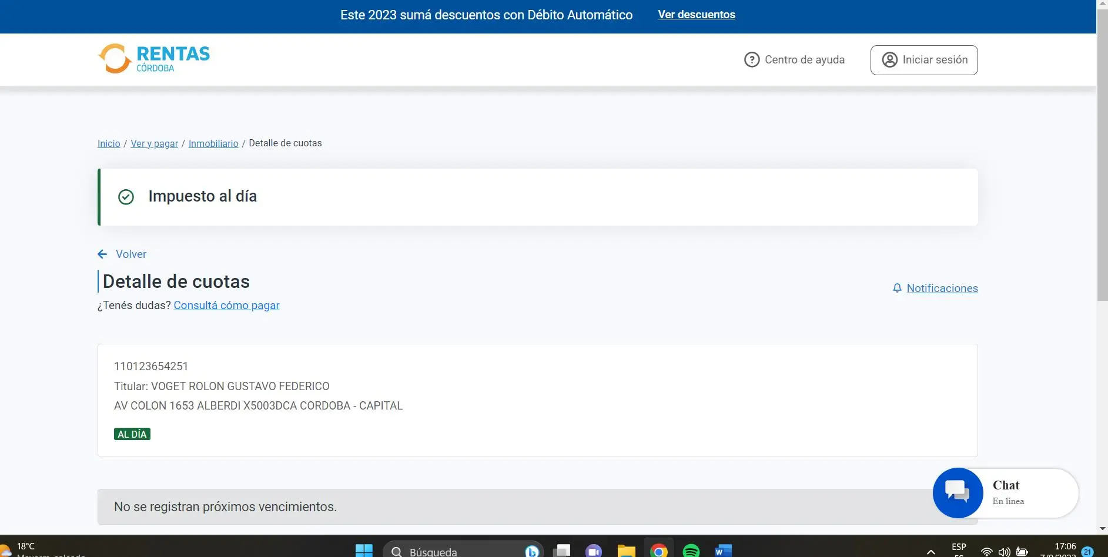Open the Consultá cómo pagar link

[226, 306]
